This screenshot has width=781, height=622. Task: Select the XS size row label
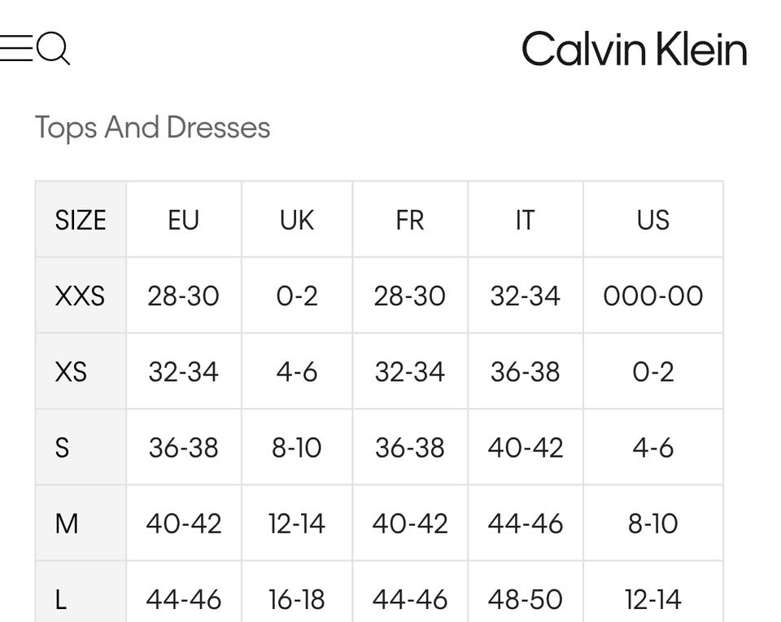click(x=71, y=371)
